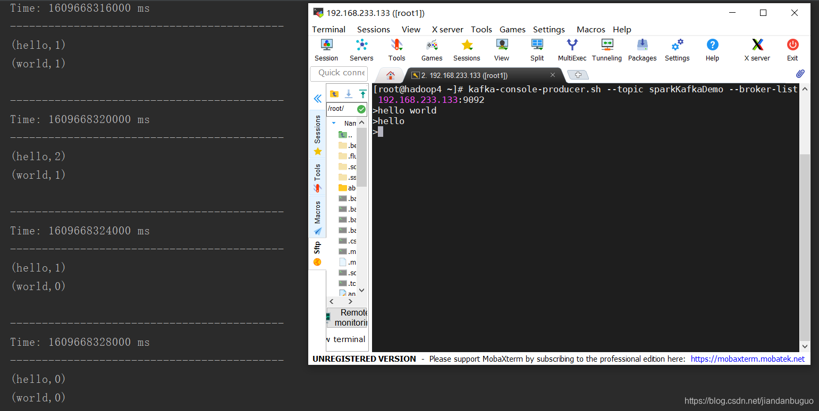819x411 pixels.
Task: Click the SFTP list vertical scrollbar thumb
Action: [x=362, y=158]
